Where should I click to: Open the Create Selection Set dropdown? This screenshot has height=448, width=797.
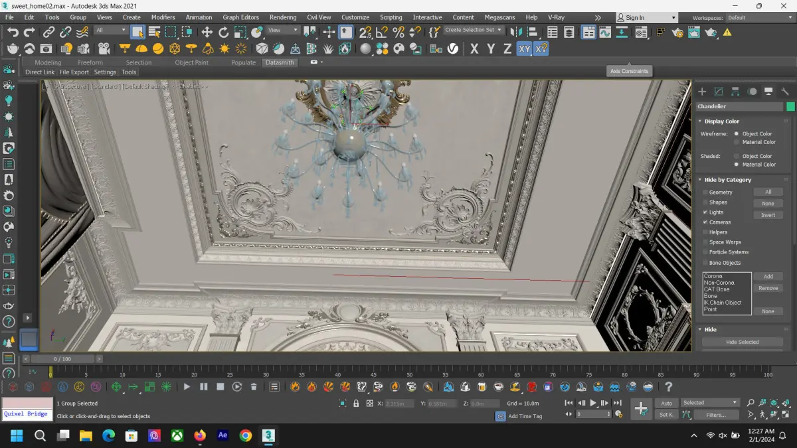tap(473, 30)
